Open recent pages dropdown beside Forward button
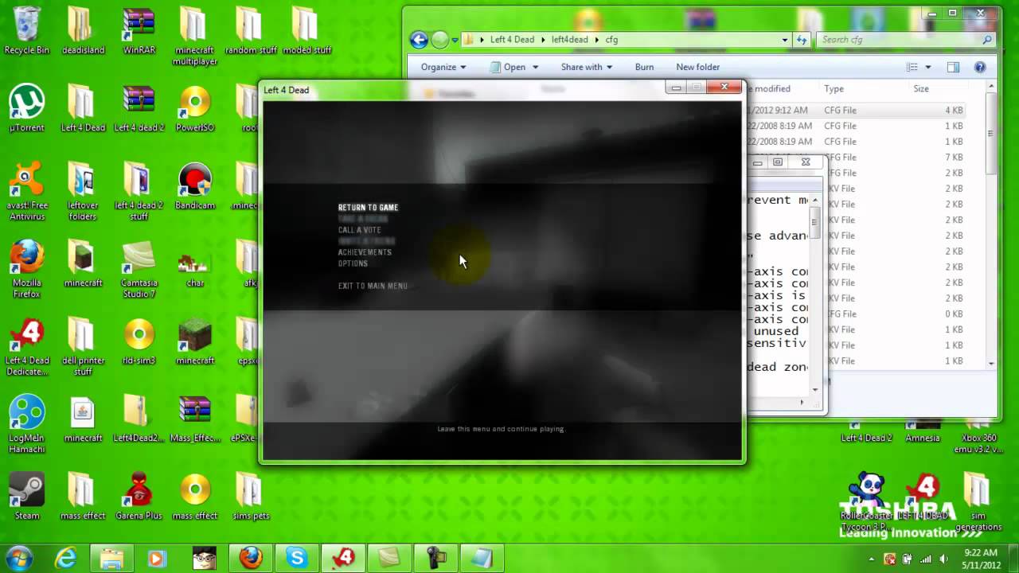This screenshot has height=573, width=1019. [x=455, y=40]
